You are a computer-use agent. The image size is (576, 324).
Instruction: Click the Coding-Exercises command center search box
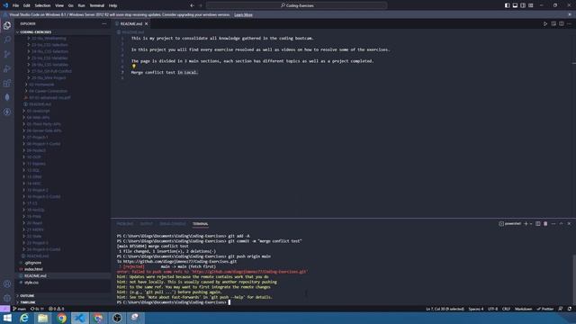(297, 5)
